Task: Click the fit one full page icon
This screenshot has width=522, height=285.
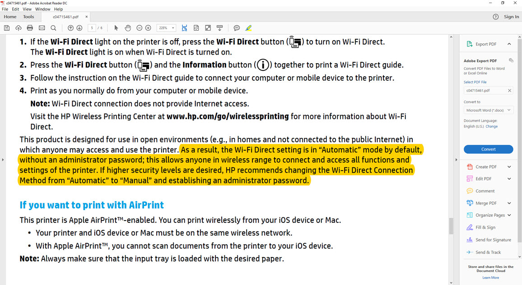Action: pyautogui.click(x=196, y=28)
